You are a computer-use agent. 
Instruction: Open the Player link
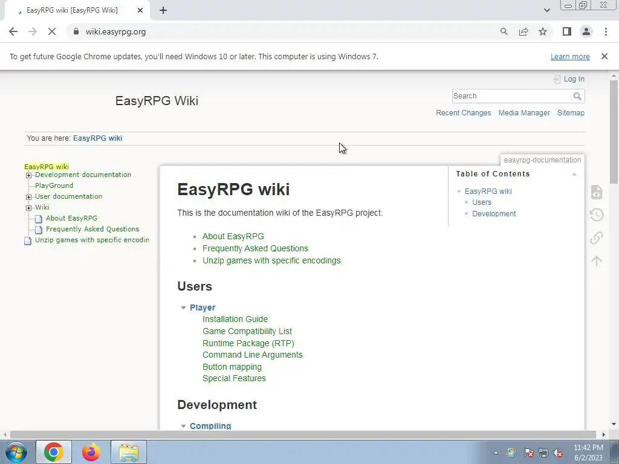point(203,308)
